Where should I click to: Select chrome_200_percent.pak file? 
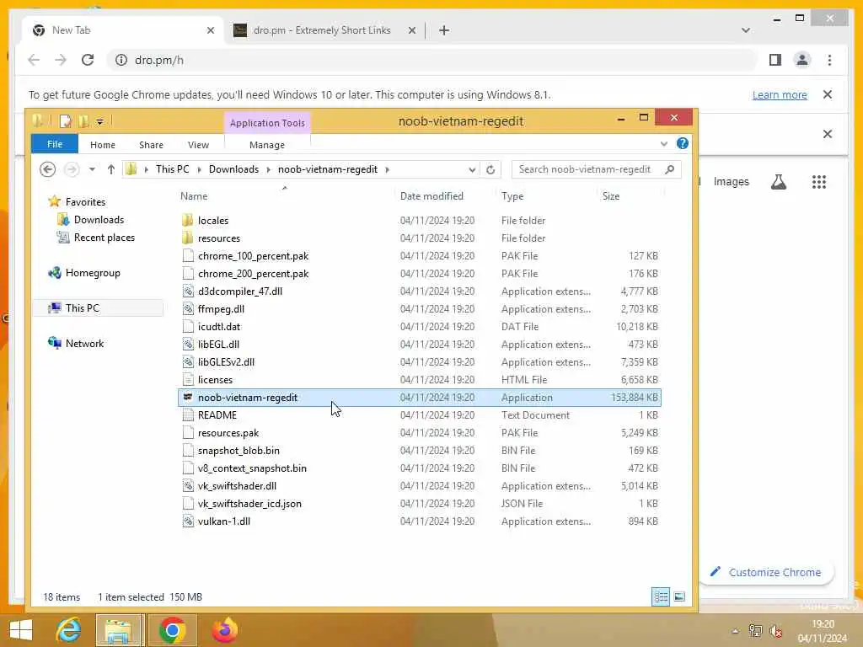(x=253, y=274)
